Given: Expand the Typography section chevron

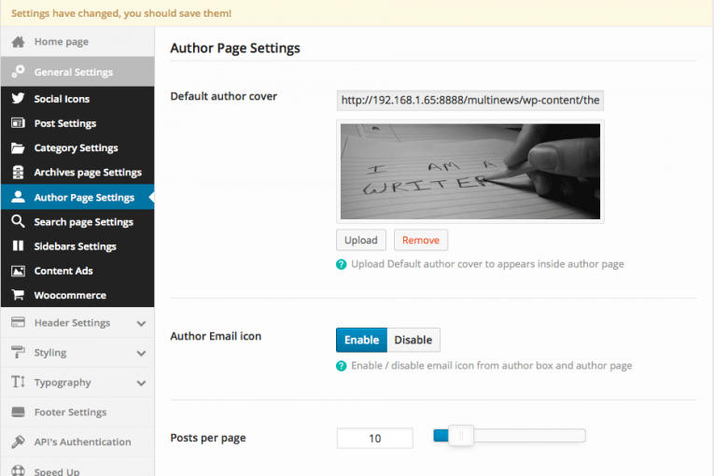Looking at the screenshot, I should pos(141,383).
